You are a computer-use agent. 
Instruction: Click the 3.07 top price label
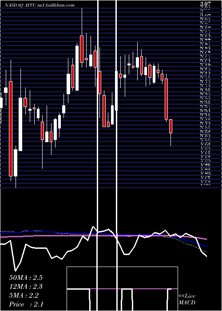point(206,4)
